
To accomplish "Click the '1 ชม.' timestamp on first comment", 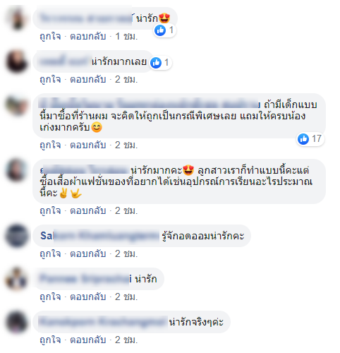I will (x=126, y=37).
